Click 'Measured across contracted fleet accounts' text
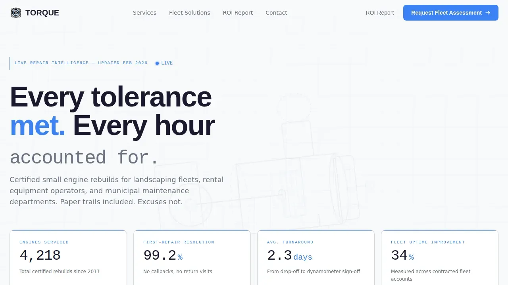 (431, 275)
